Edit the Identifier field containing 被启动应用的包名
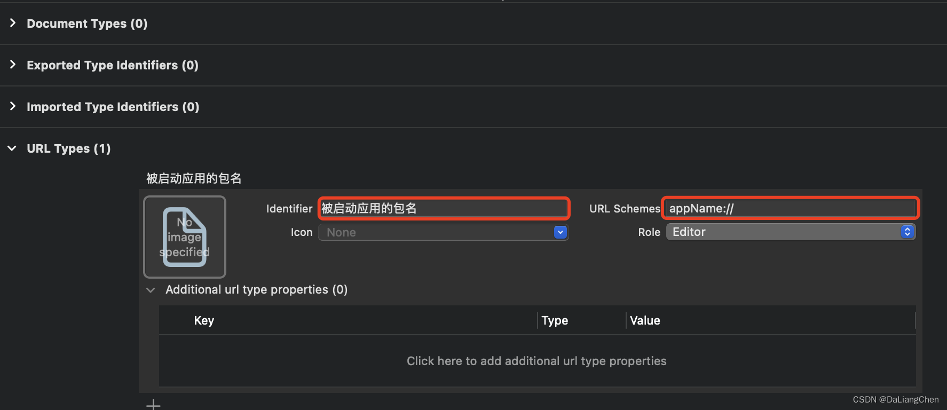The width and height of the screenshot is (947, 410). (x=444, y=208)
